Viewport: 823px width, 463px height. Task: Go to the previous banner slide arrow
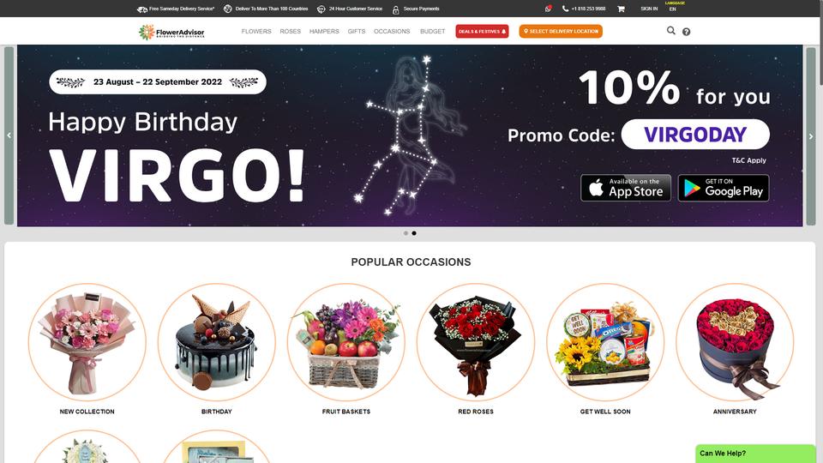point(9,135)
